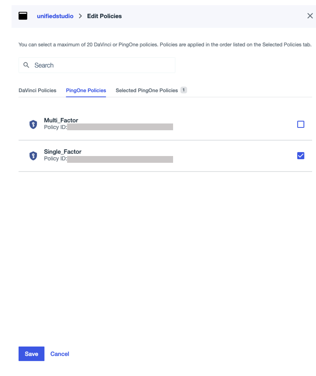This screenshot has width=316, height=376.
Task: Stay on the PingOne Policies tab
Action: tap(86, 90)
